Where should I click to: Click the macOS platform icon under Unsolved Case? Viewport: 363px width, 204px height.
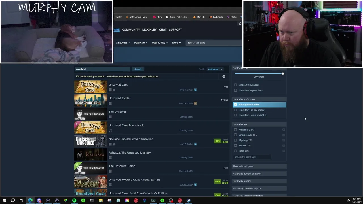tap(113, 90)
